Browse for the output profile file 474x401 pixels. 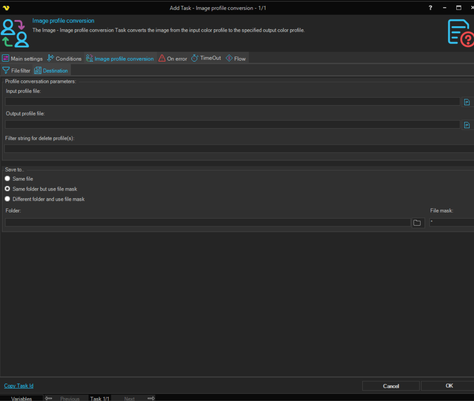(x=467, y=125)
